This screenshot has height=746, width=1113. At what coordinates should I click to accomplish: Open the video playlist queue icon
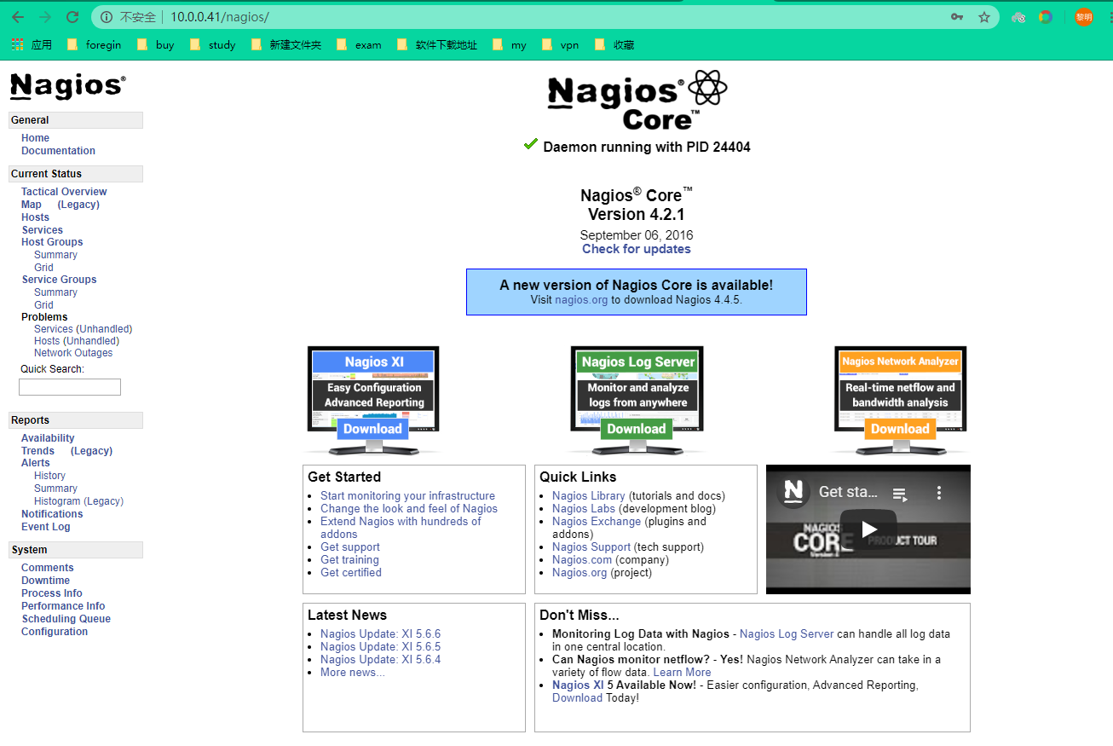coord(898,493)
